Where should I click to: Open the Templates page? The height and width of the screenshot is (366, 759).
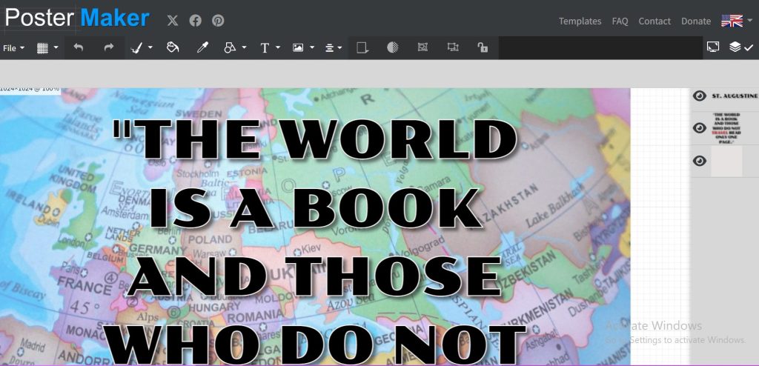(580, 21)
